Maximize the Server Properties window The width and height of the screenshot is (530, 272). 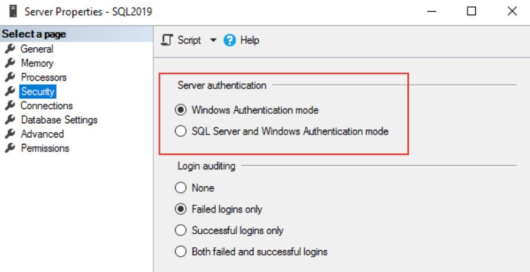pyautogui.click(x=472, y=11)
